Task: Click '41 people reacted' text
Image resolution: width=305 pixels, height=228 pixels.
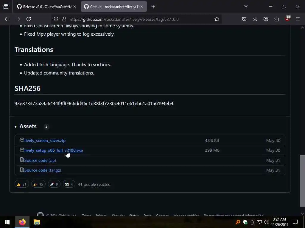Action: coord(94,184)
